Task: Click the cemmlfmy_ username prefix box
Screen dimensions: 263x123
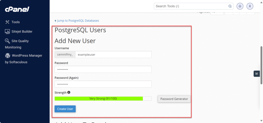Action: coord(65,55)
